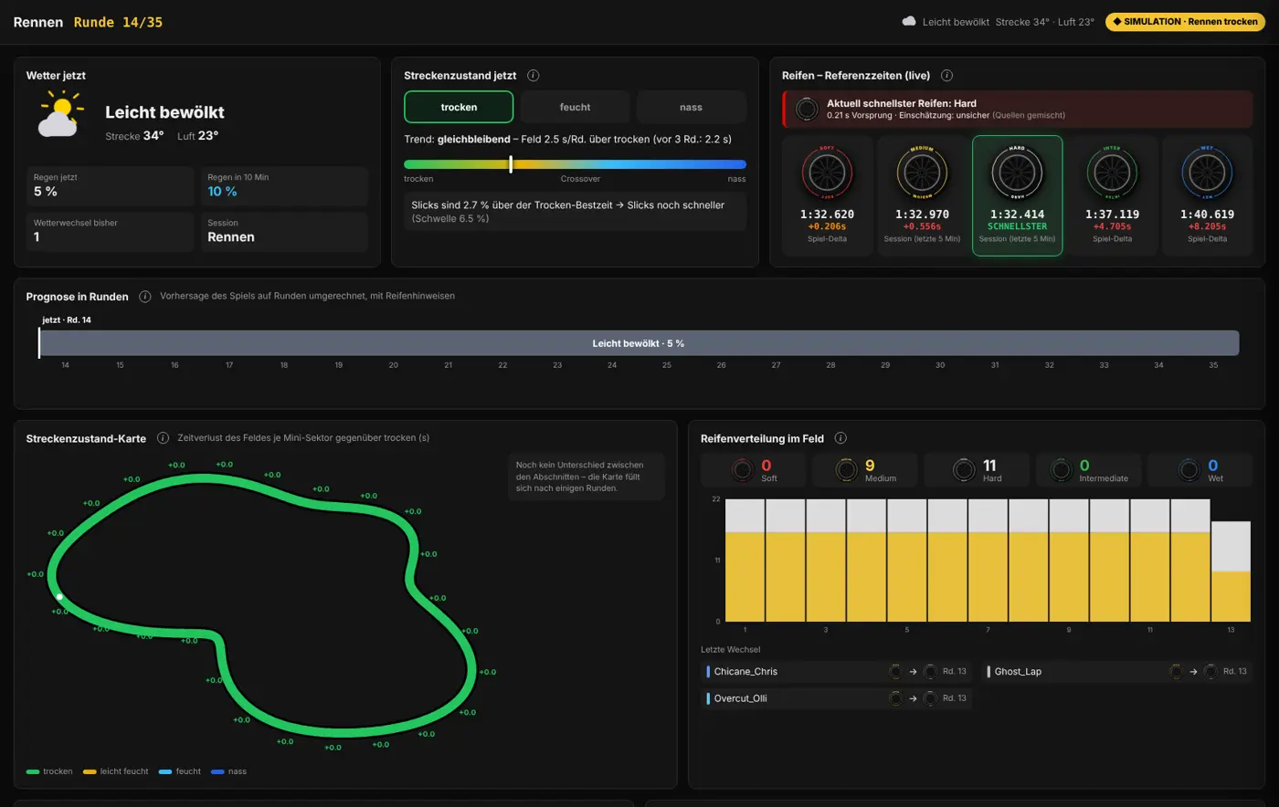Image resolution: width=1279 pixels, height=807 pixels.
Task: Click the Session Rennen tile
Action: pyautogui.click(x=284, y=231)
